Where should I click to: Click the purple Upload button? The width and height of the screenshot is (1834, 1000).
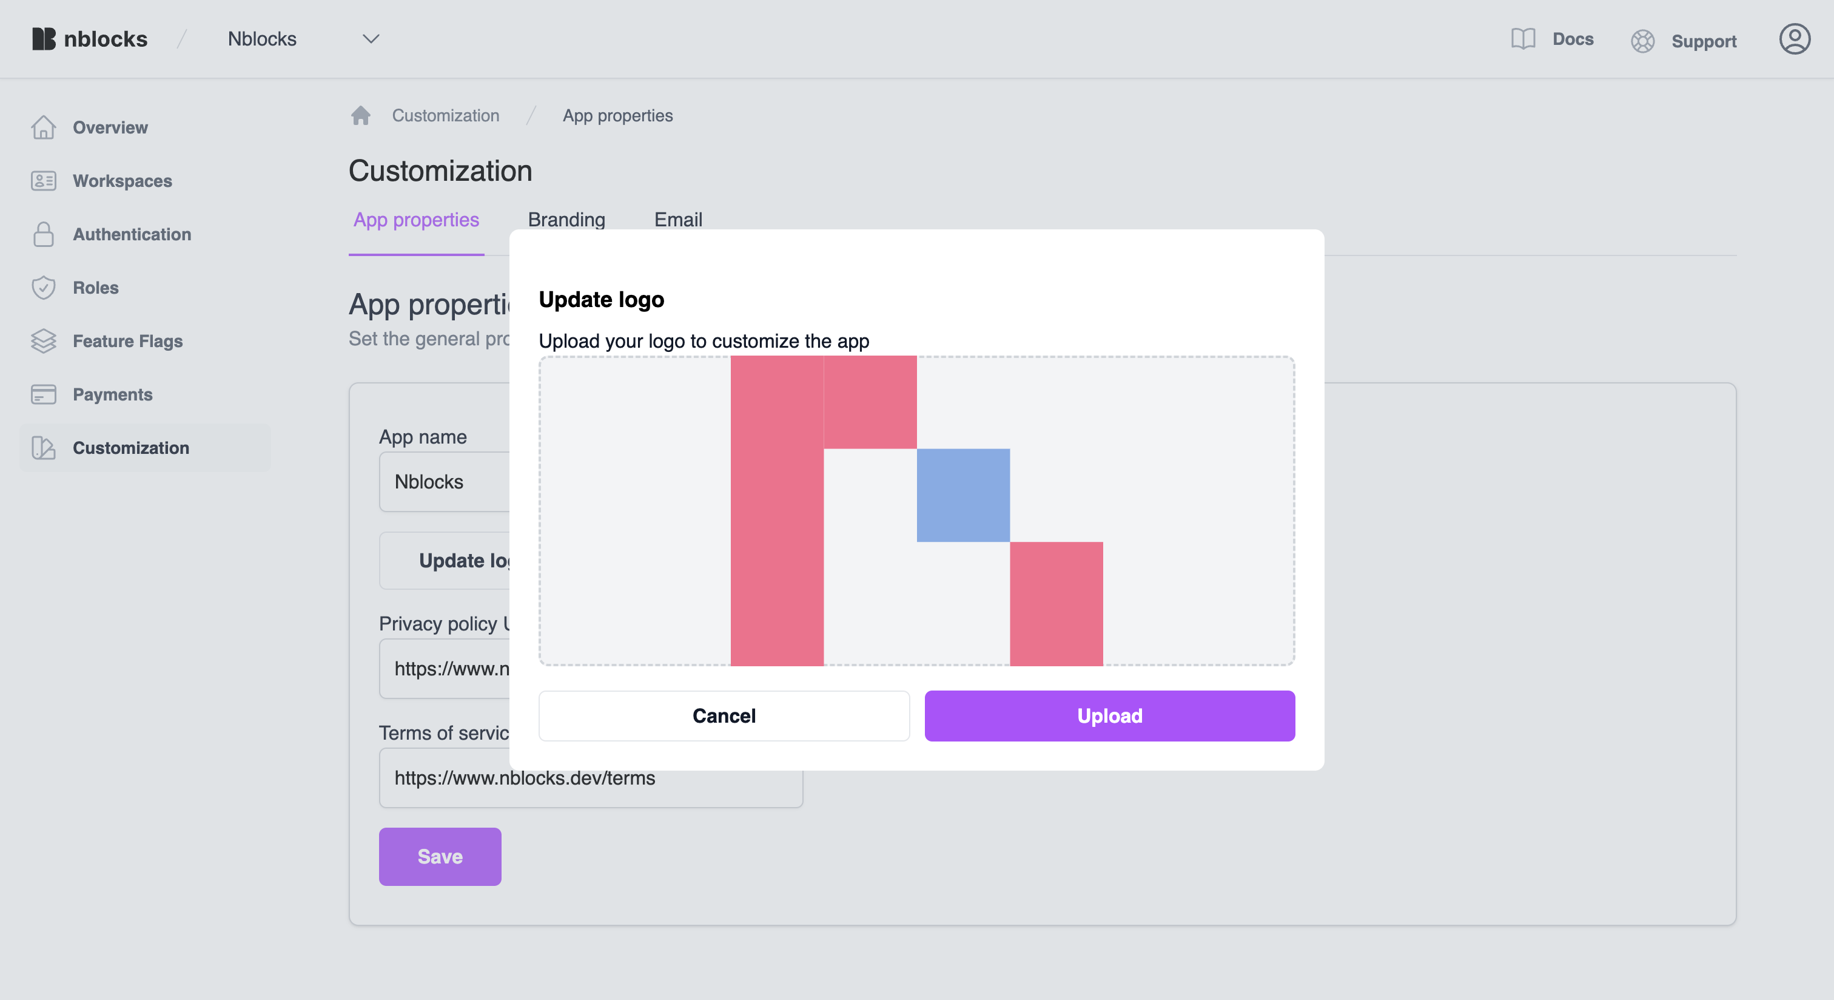pos(1109,716)
